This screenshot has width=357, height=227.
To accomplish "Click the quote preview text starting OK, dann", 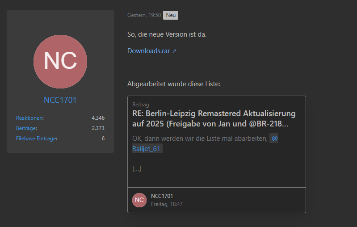I will (200, 139).
